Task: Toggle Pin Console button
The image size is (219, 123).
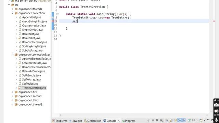Action: click(189, 120)
